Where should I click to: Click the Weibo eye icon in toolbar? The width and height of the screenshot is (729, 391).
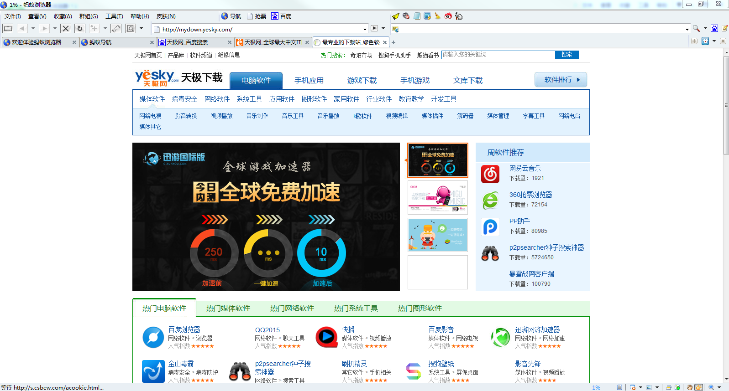[448, 16]
